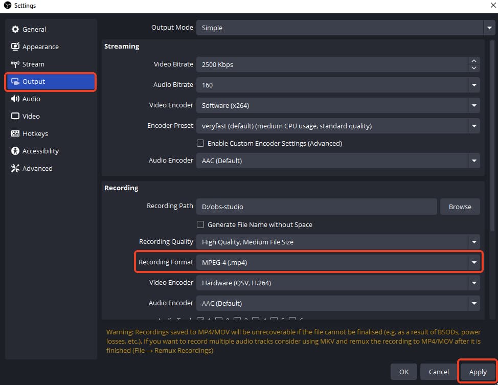Click the Advanced tools icon

click(x=15, y=168)
